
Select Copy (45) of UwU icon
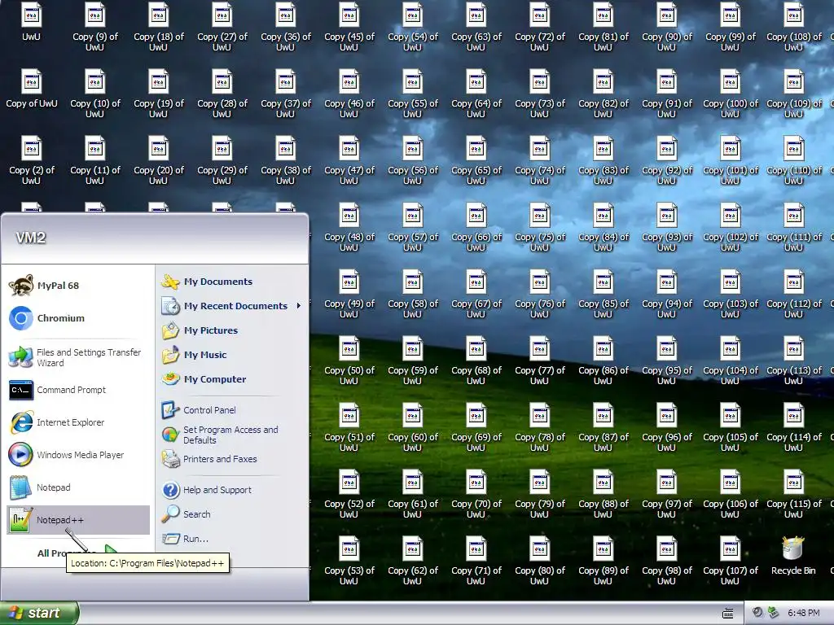pos(349,27)
